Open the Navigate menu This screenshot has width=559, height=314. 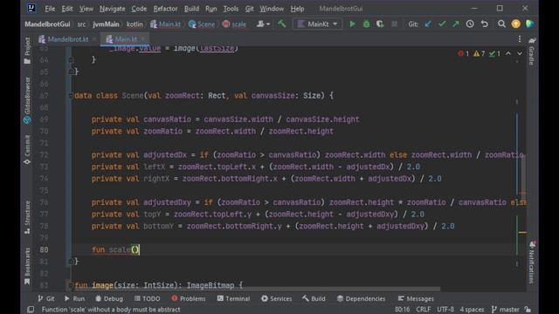tap(112, 9)
